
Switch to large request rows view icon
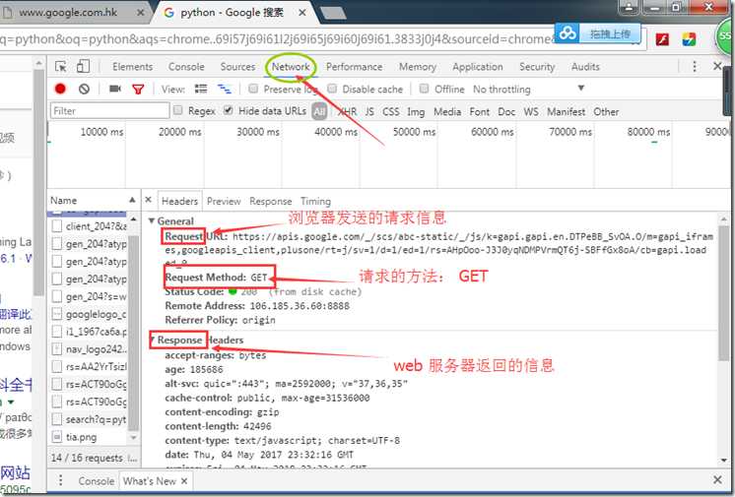click(x=201, y=89)
